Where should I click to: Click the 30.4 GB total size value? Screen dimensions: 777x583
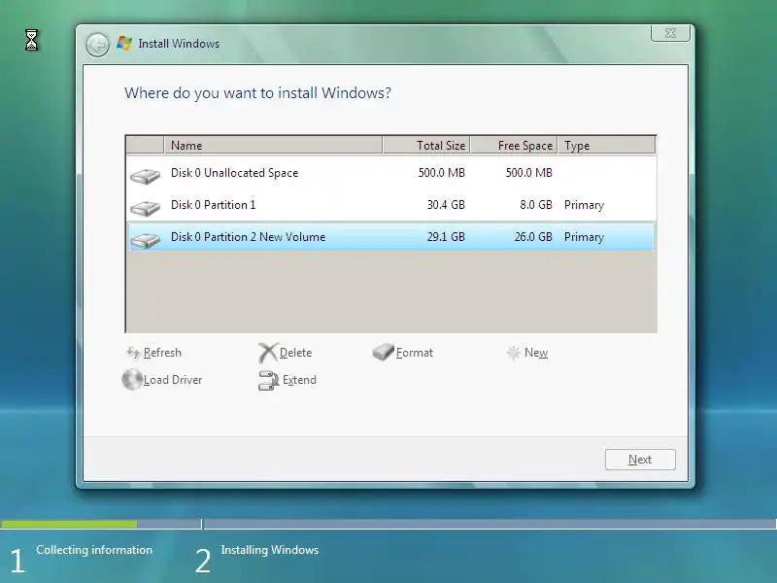coord(446,205)
